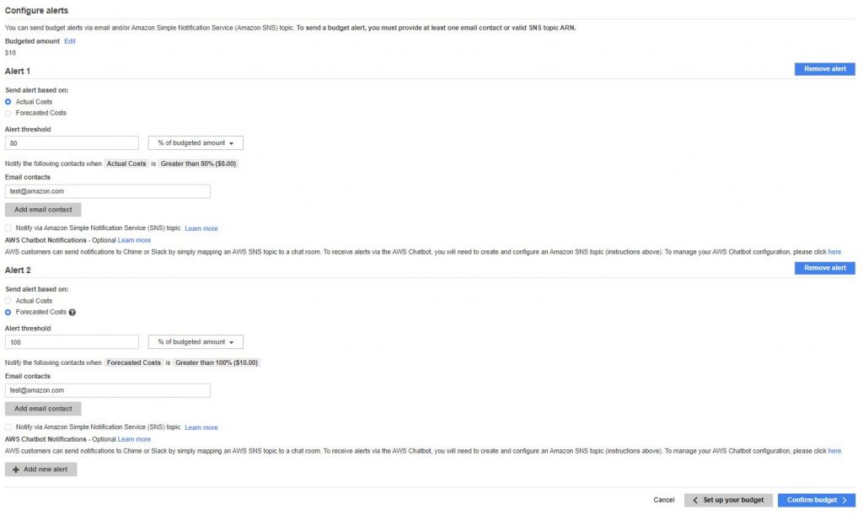
Task: Select Actual Costs radio in Alert 2
Action: click(x=8, y=301)
